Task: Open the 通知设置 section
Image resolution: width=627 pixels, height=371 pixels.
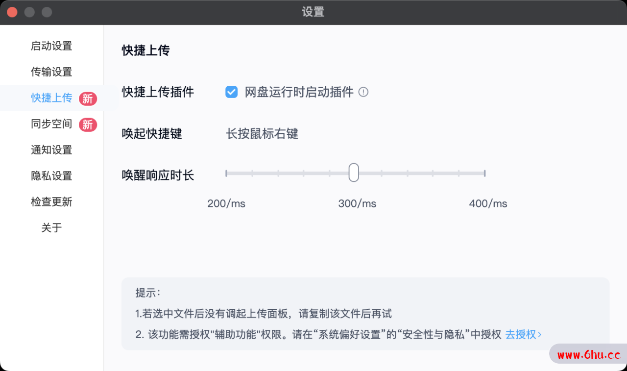Action: [x=51, y=150]
